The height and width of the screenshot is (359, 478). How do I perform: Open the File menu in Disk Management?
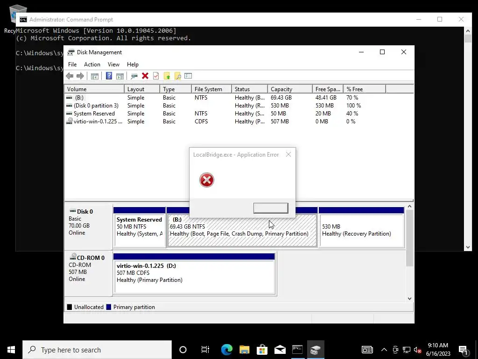tap(72, 65)
